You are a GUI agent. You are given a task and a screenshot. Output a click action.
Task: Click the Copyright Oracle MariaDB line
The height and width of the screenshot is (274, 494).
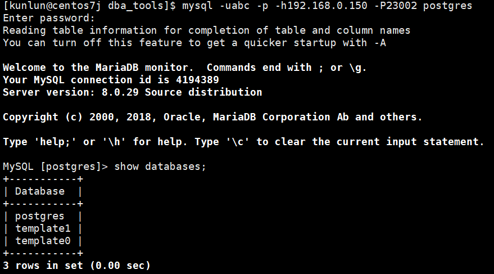tap(212, 117)
